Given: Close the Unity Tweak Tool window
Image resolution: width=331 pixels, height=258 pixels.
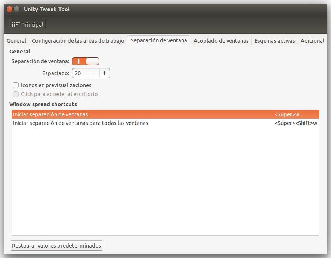Looking at the screenshot, I should tap(9, 9).
